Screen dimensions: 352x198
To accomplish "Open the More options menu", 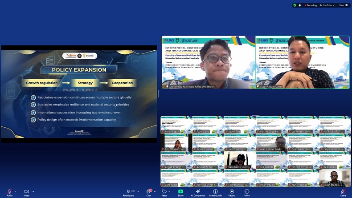I will (247, 192).
